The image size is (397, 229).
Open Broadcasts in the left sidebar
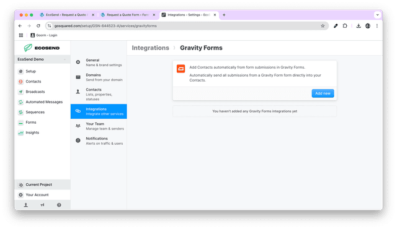[x=35, y=92]
